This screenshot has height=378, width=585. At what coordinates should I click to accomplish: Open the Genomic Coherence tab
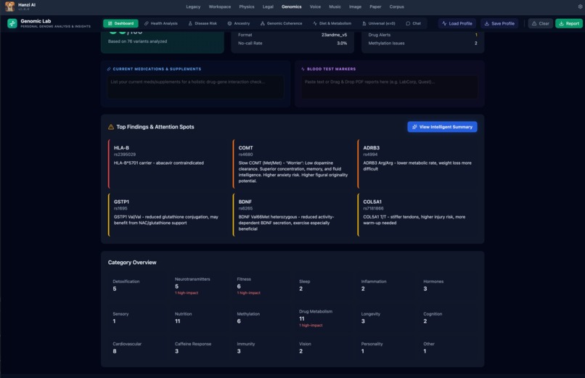[281, 23]
